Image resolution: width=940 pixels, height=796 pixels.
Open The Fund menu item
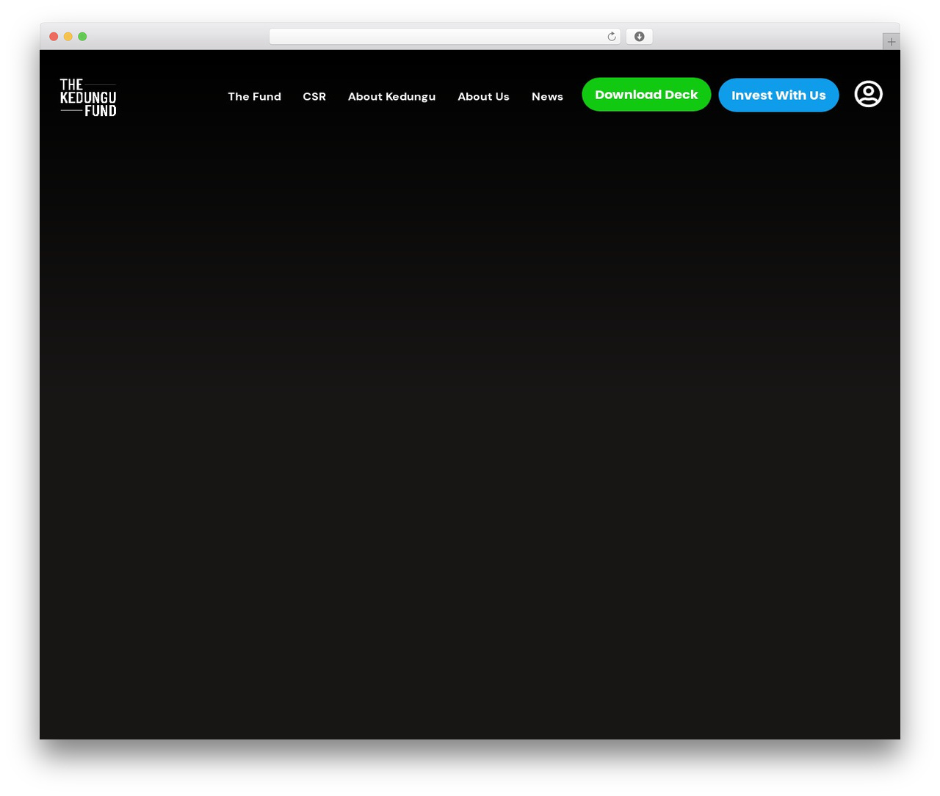click(x=254, y=96)
